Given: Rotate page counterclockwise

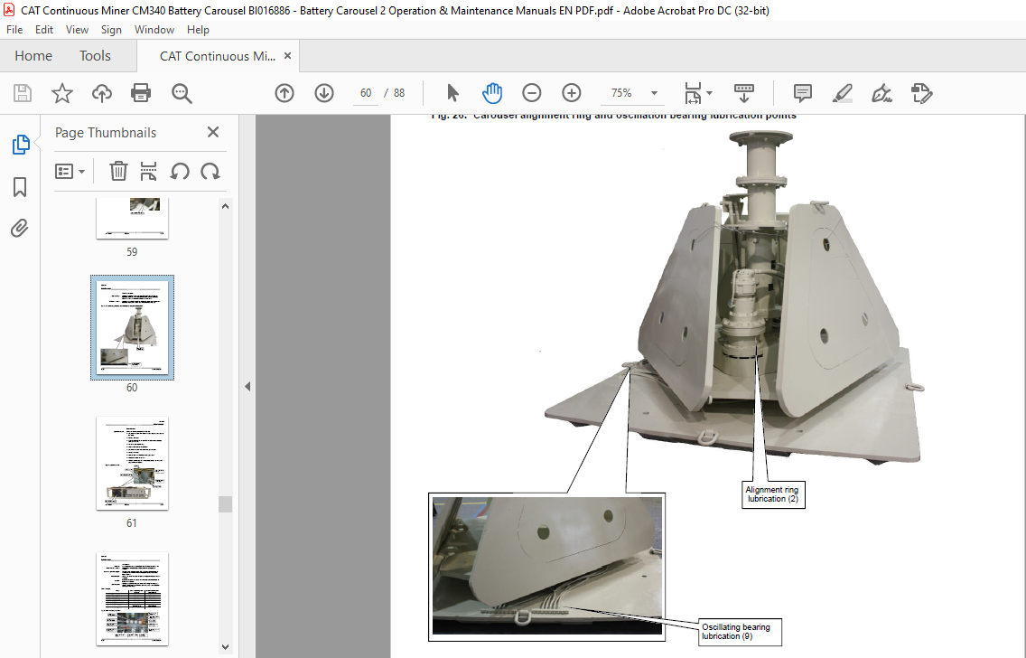Looking at the screenshot, I should click(x=180, y=172).
